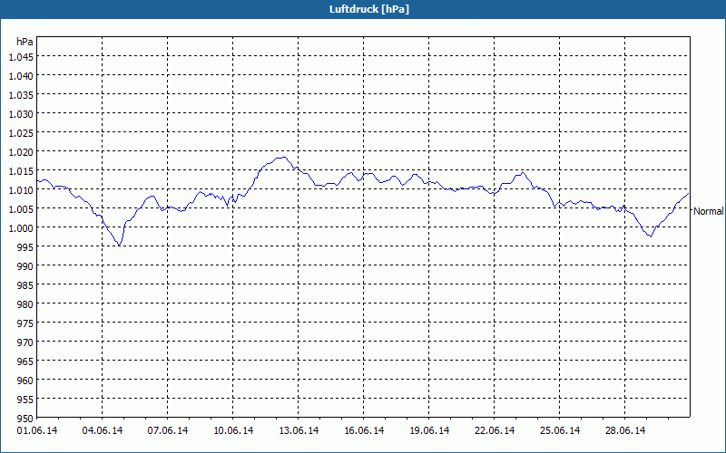Select the 25.06.14 date label
Viewport: 726px width, 453px height.
pos(560,431)
